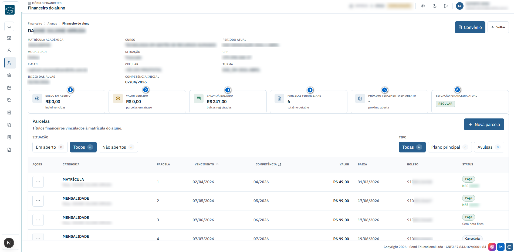Click the vencimento date 07/06/2026
The image size is (514, 252).
[x=203, y=220]
